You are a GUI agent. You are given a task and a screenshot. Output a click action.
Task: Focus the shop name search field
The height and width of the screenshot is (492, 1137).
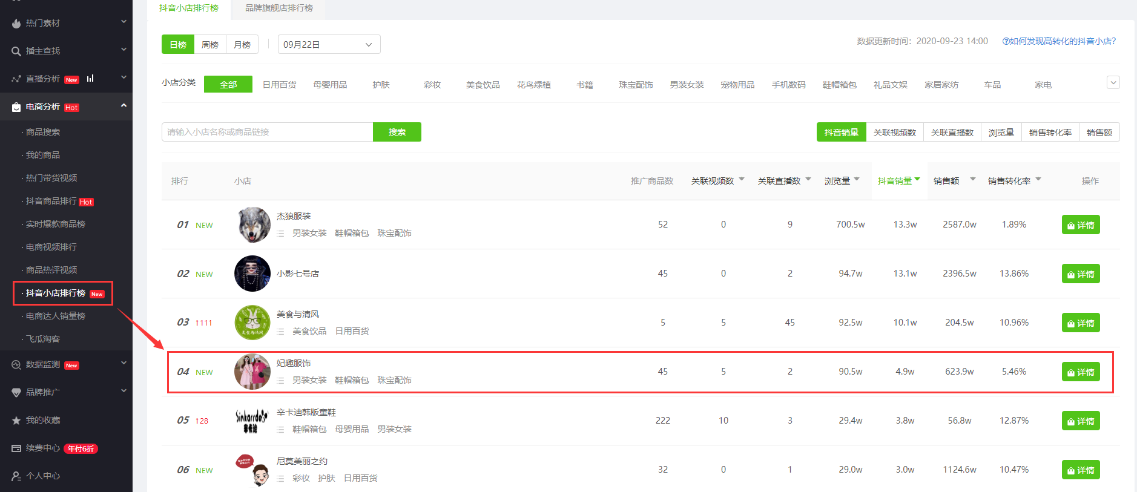click(267, 132)
